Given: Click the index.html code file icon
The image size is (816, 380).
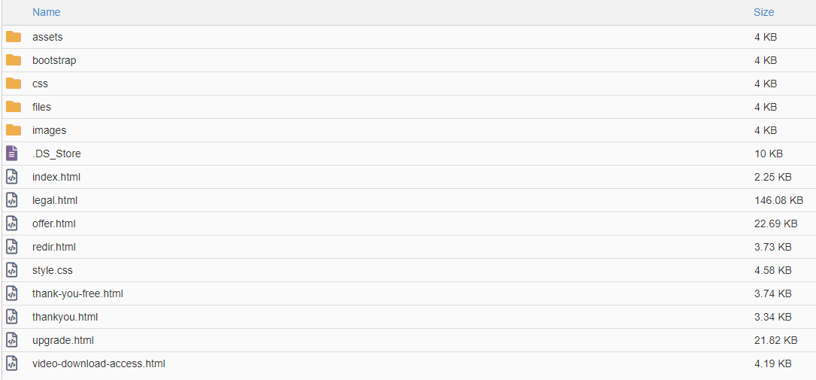Looking at the screenshot, I should pos(11,177).
